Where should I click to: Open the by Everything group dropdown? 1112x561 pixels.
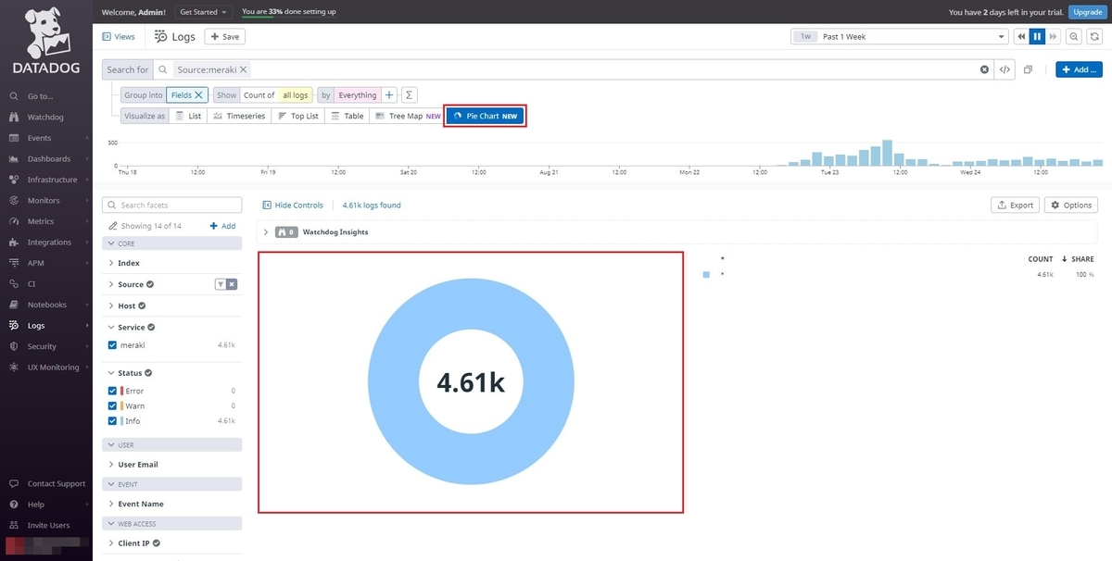pos(357,94)
